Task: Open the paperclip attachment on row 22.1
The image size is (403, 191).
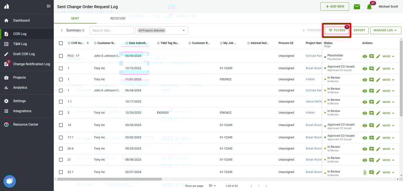Action: (x=365, y=173)
